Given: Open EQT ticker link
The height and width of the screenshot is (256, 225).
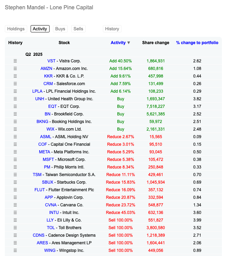Looking at the screenshot, I should [x=52, y=106].
